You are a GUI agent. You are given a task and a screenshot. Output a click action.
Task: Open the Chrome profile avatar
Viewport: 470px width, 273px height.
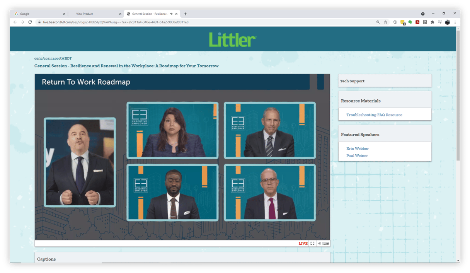pyautogui.click(x=448, y=22)
